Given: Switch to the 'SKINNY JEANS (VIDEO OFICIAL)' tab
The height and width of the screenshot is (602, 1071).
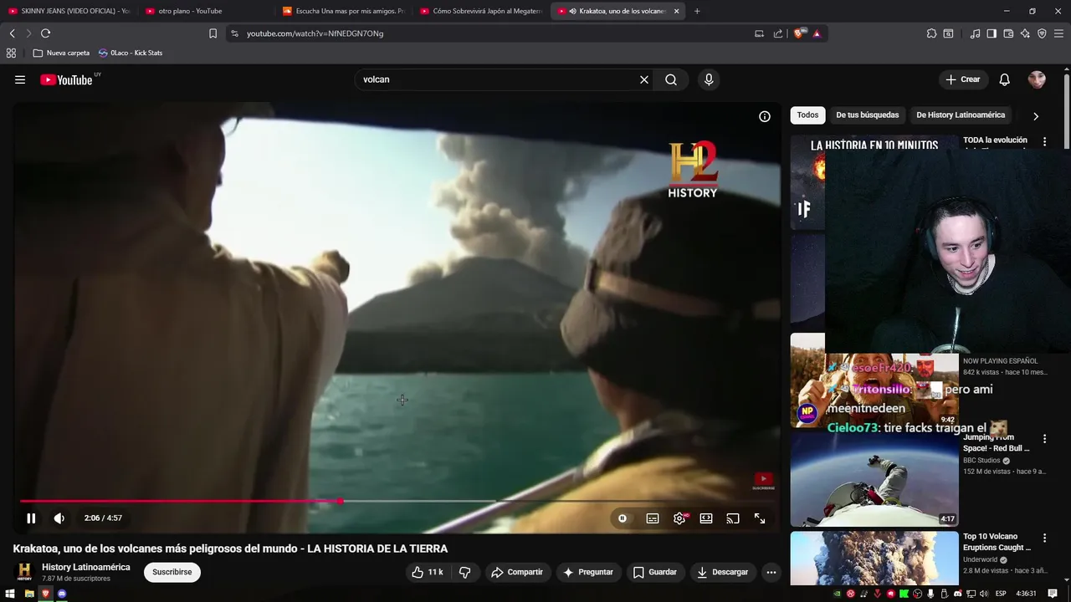Looking at the screenshot, I should tap(69, 11).
